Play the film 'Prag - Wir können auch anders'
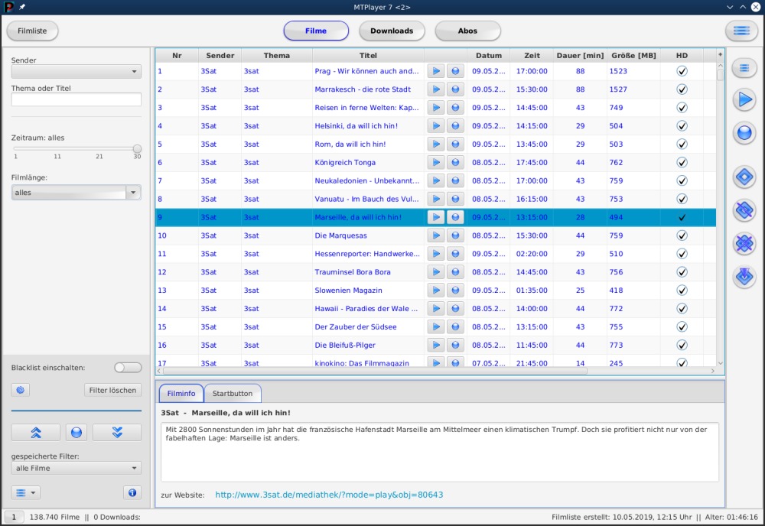The height and width of the screenshot is (526, 765). point(436,71)
